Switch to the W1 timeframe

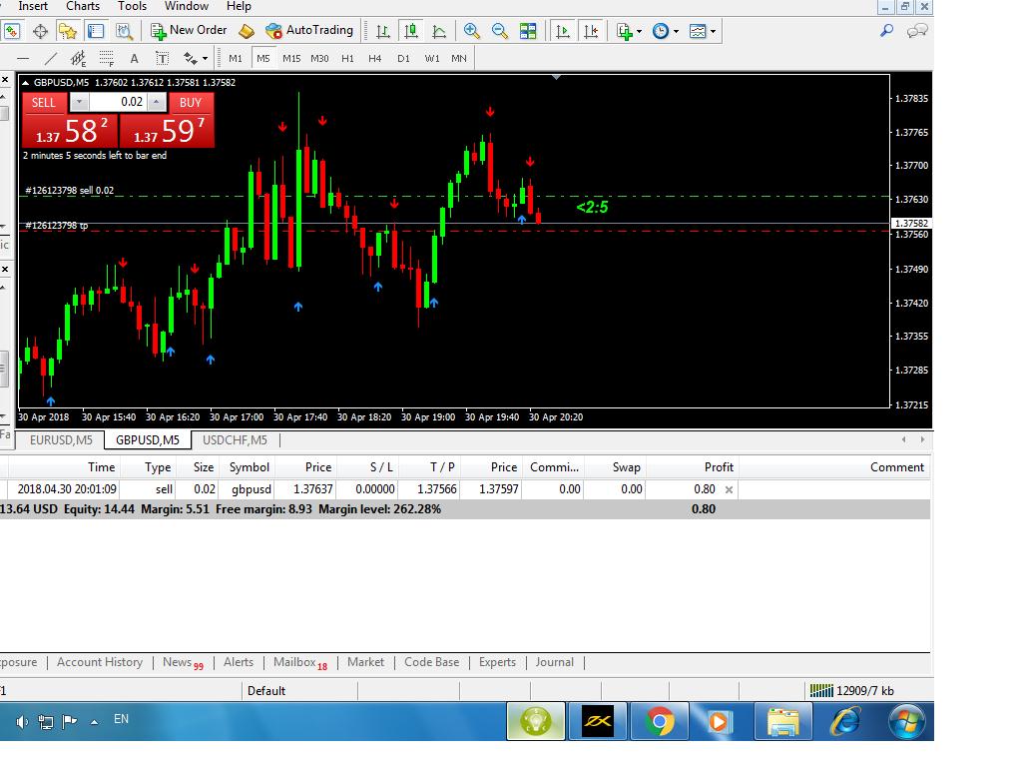pyautogui.click(x=431, y=59)
